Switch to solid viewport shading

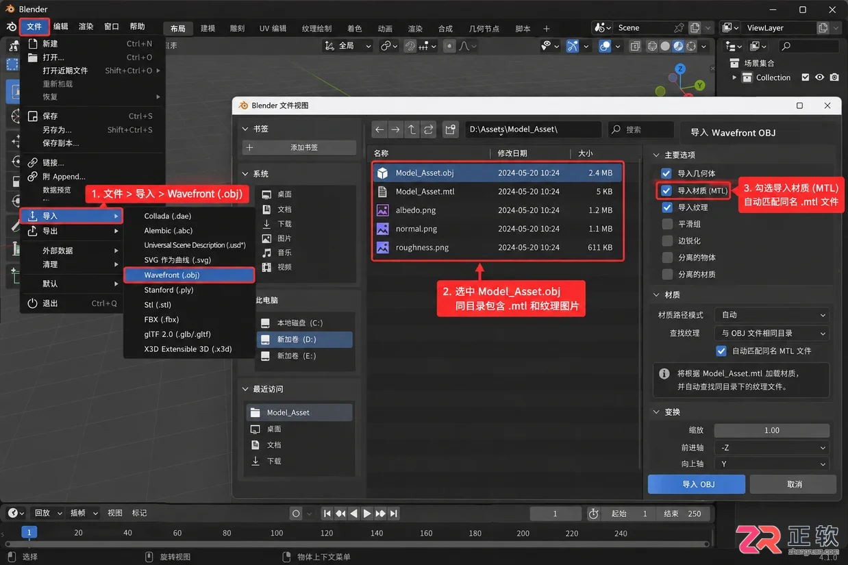665,46
